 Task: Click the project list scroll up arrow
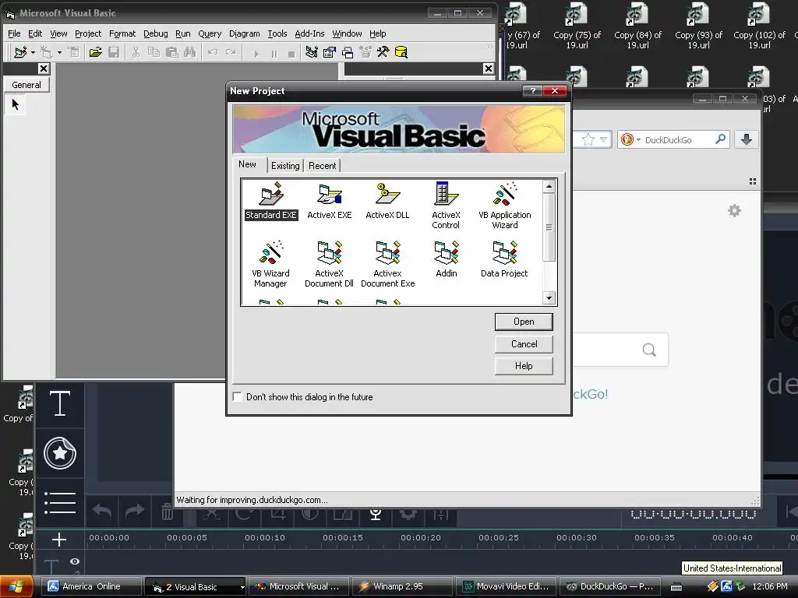click(549, 187)
